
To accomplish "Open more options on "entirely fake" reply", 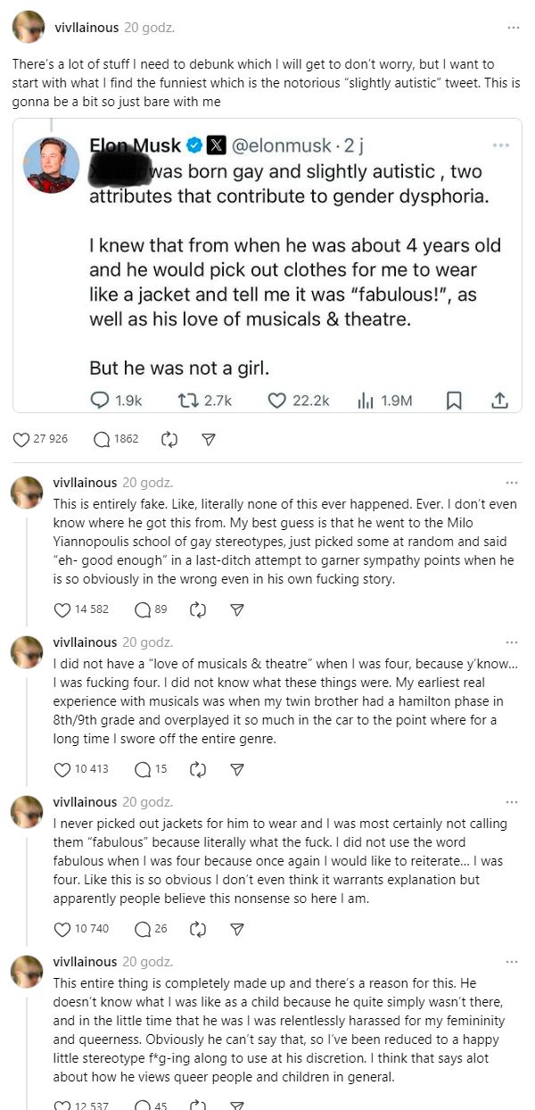I will pyautogui.click(x=511, y=483).
